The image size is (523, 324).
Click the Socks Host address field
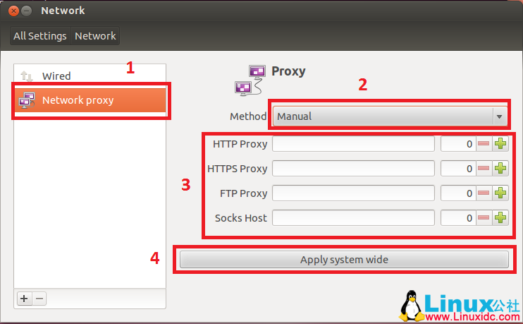point(353,218)
